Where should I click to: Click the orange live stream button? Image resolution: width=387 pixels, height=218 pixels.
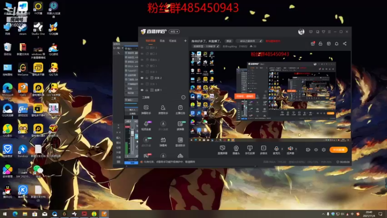(x=338, y=150)
